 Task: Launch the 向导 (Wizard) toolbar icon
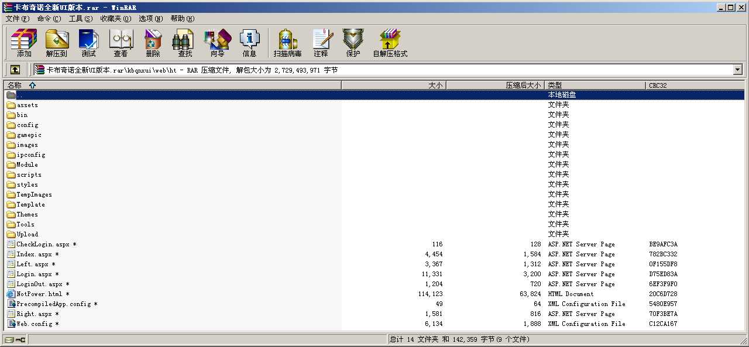(x=217, y=43)
